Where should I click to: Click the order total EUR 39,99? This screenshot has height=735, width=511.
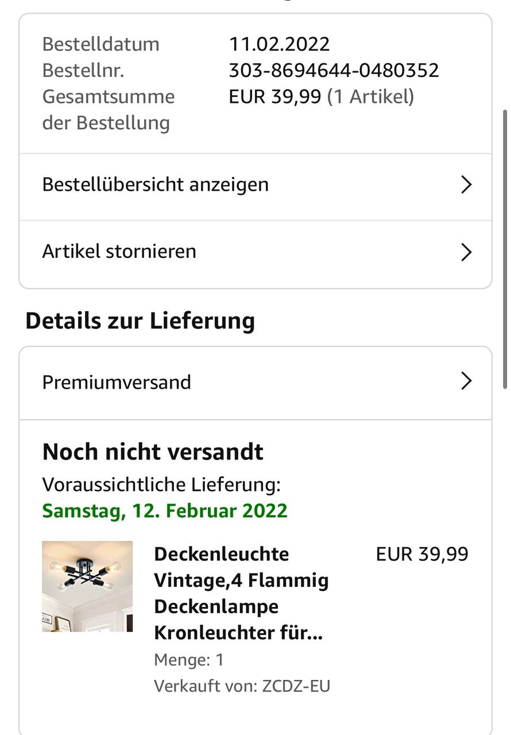point(274,96)
